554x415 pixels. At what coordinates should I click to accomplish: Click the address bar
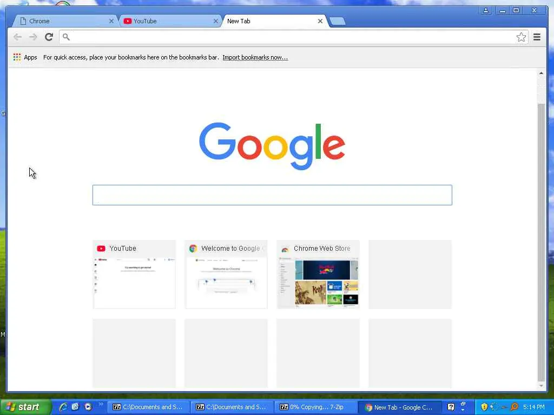pos(293,37)
